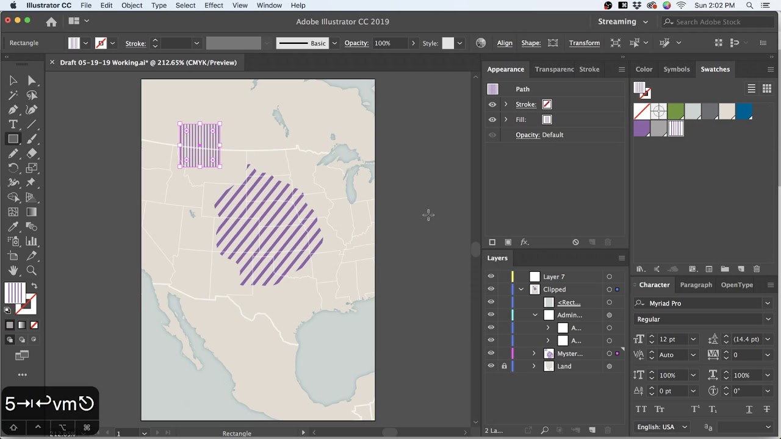Open English: USA language dropdown
The width and height of the screenshot is (781, 439).
click(x=663, y=427)
